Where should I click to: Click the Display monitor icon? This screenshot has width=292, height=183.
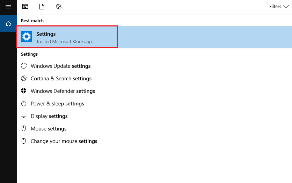(24, 116)
